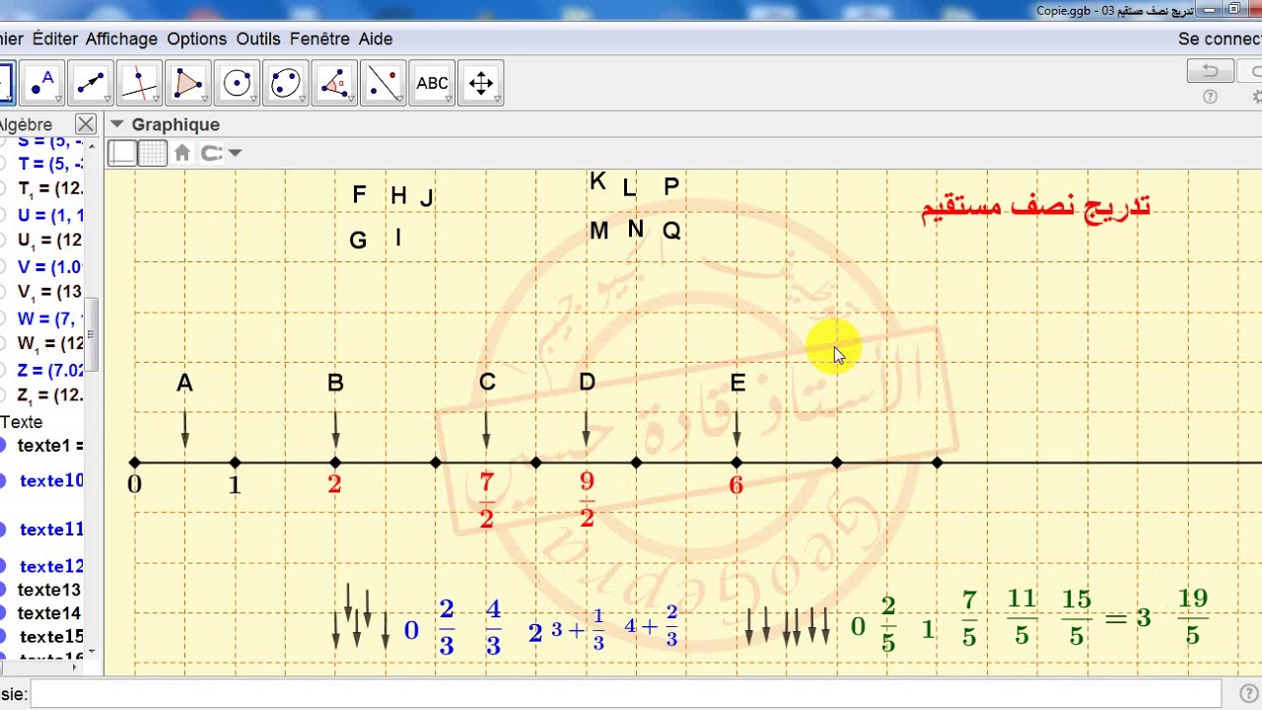Click the point above red 6
The image size is (1262, 710).
pos(736,462)
